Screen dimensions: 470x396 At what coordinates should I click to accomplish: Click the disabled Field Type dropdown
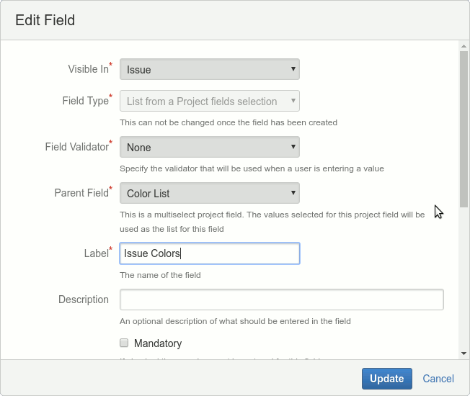209,102
